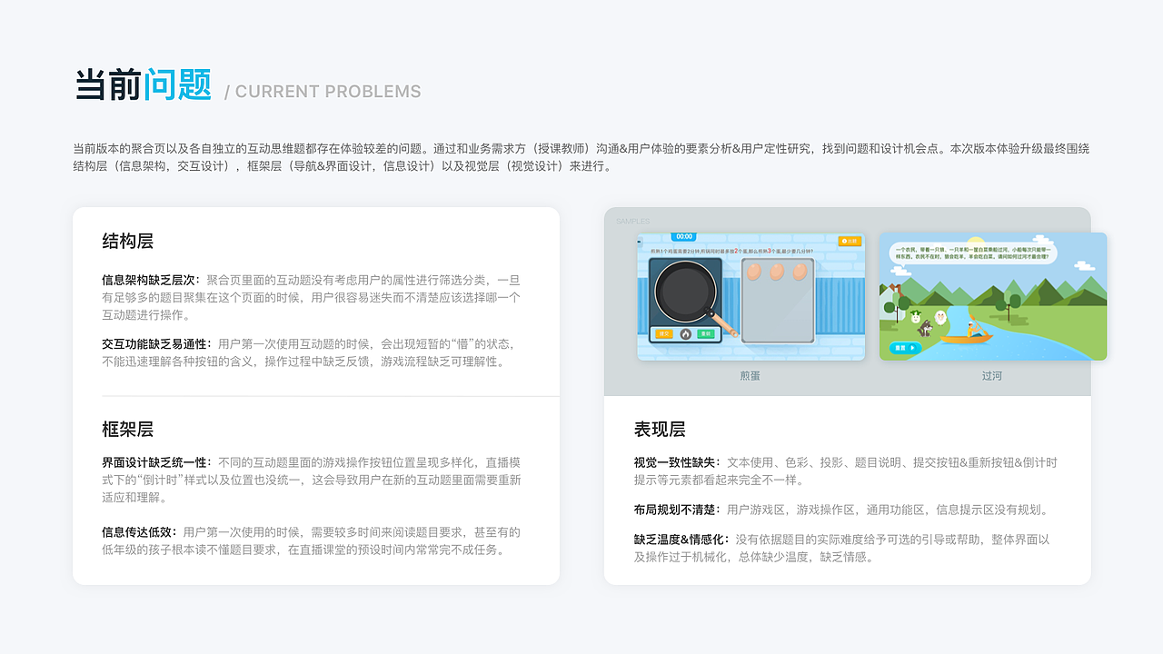Open the 煎蛋 sample screenshot
Viewport: 1163px width, 654px height.
click(x=750, y=296)
